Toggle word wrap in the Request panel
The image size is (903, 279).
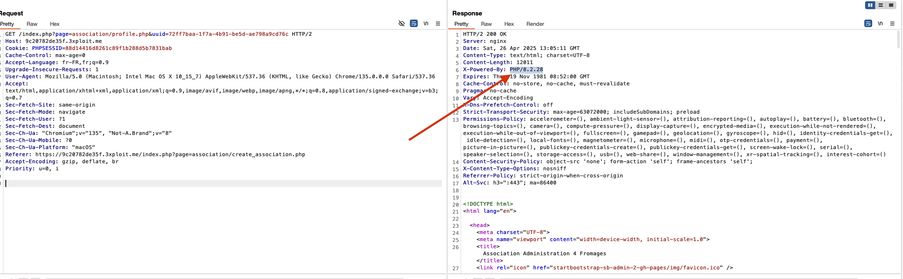pos(414,24)
